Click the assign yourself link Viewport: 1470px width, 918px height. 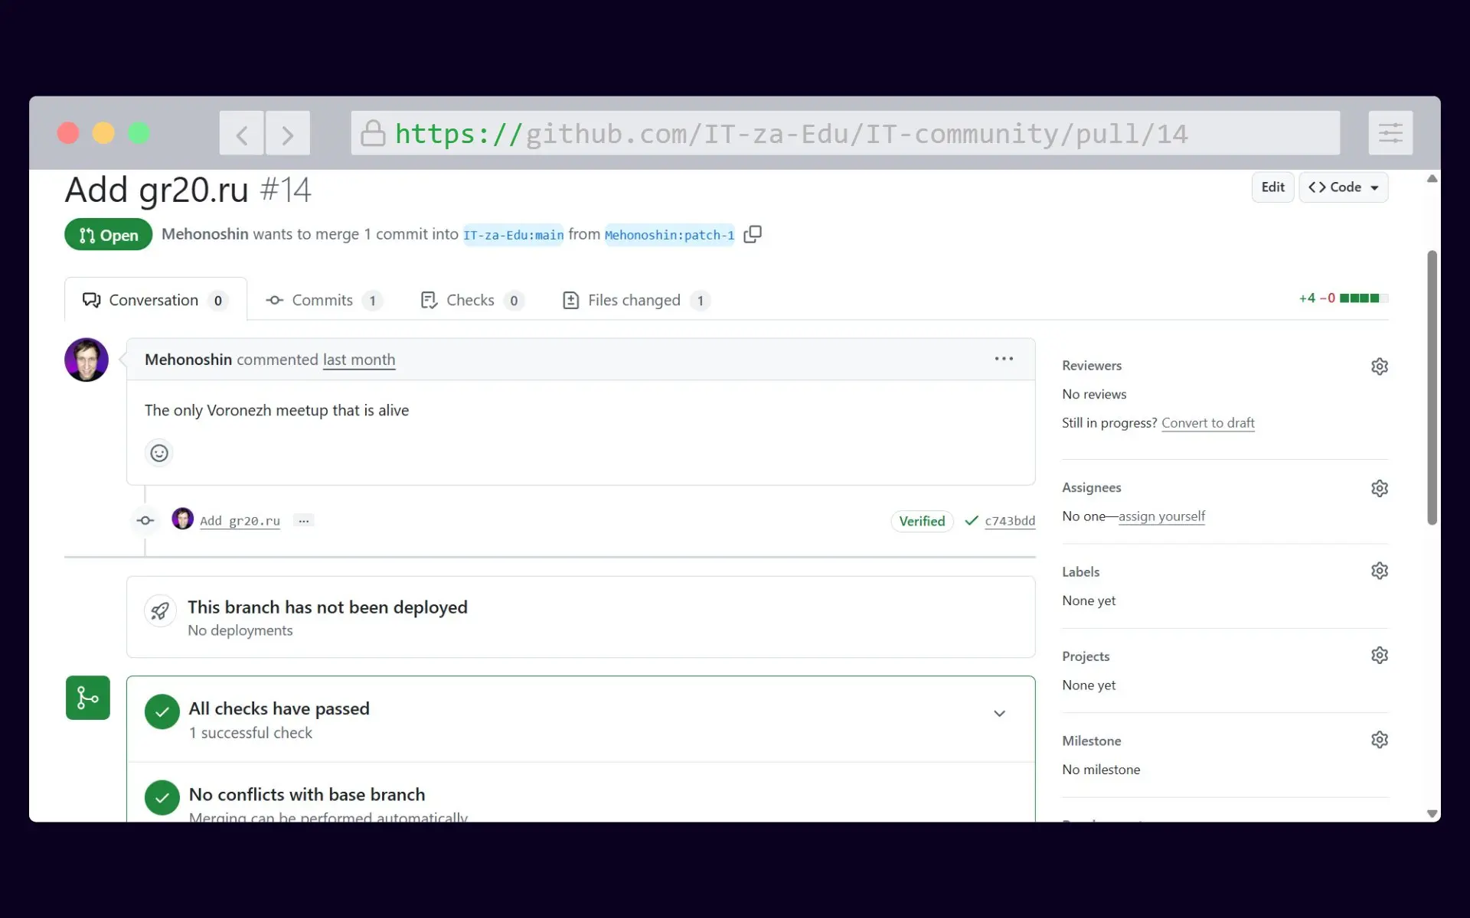1161,516
